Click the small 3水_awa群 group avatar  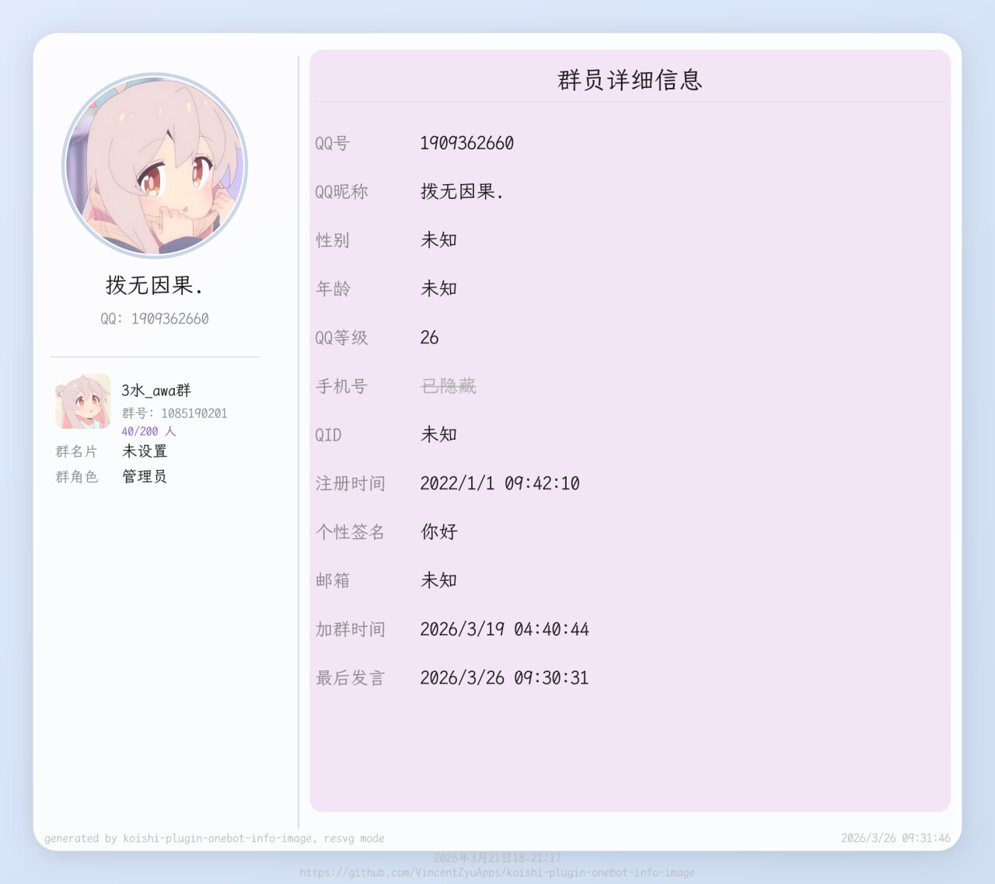[x=82, y=401]
